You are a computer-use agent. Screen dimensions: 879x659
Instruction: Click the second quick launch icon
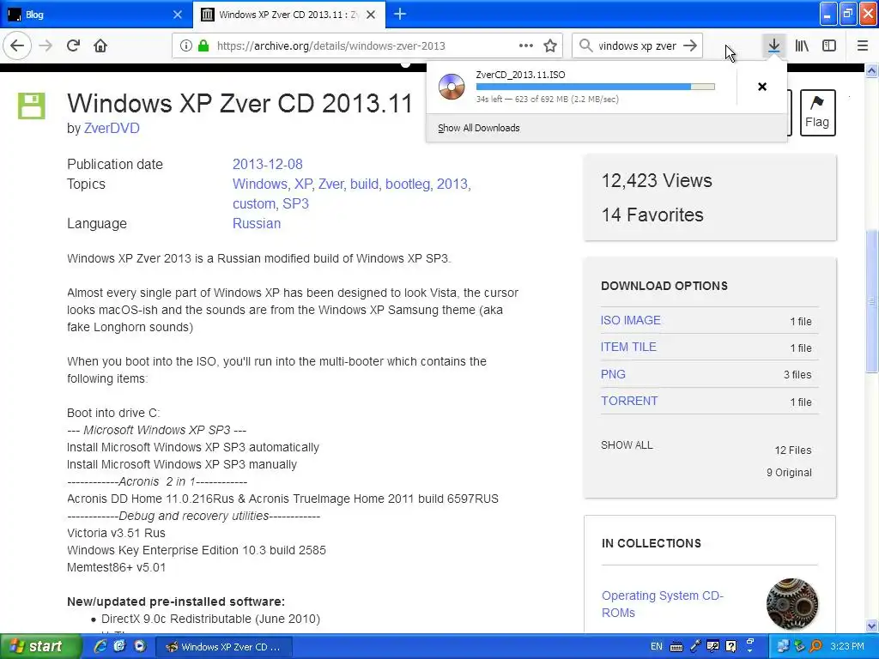pyautogui.click(x=119, y=646)
